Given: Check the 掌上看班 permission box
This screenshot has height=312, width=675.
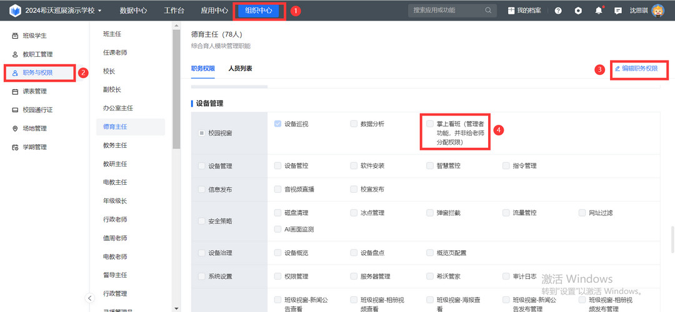Looking at the screenshot, I should pos(430,124).
